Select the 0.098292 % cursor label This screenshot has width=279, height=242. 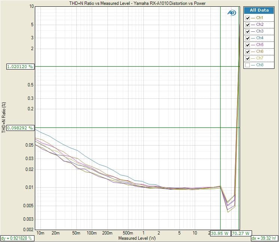click(20, 128)
